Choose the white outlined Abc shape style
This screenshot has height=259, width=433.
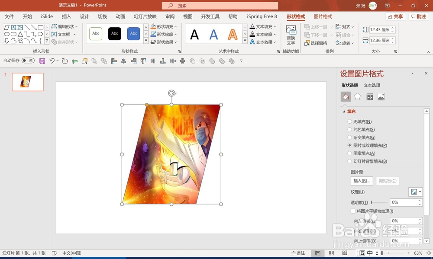tap(96, 34)
